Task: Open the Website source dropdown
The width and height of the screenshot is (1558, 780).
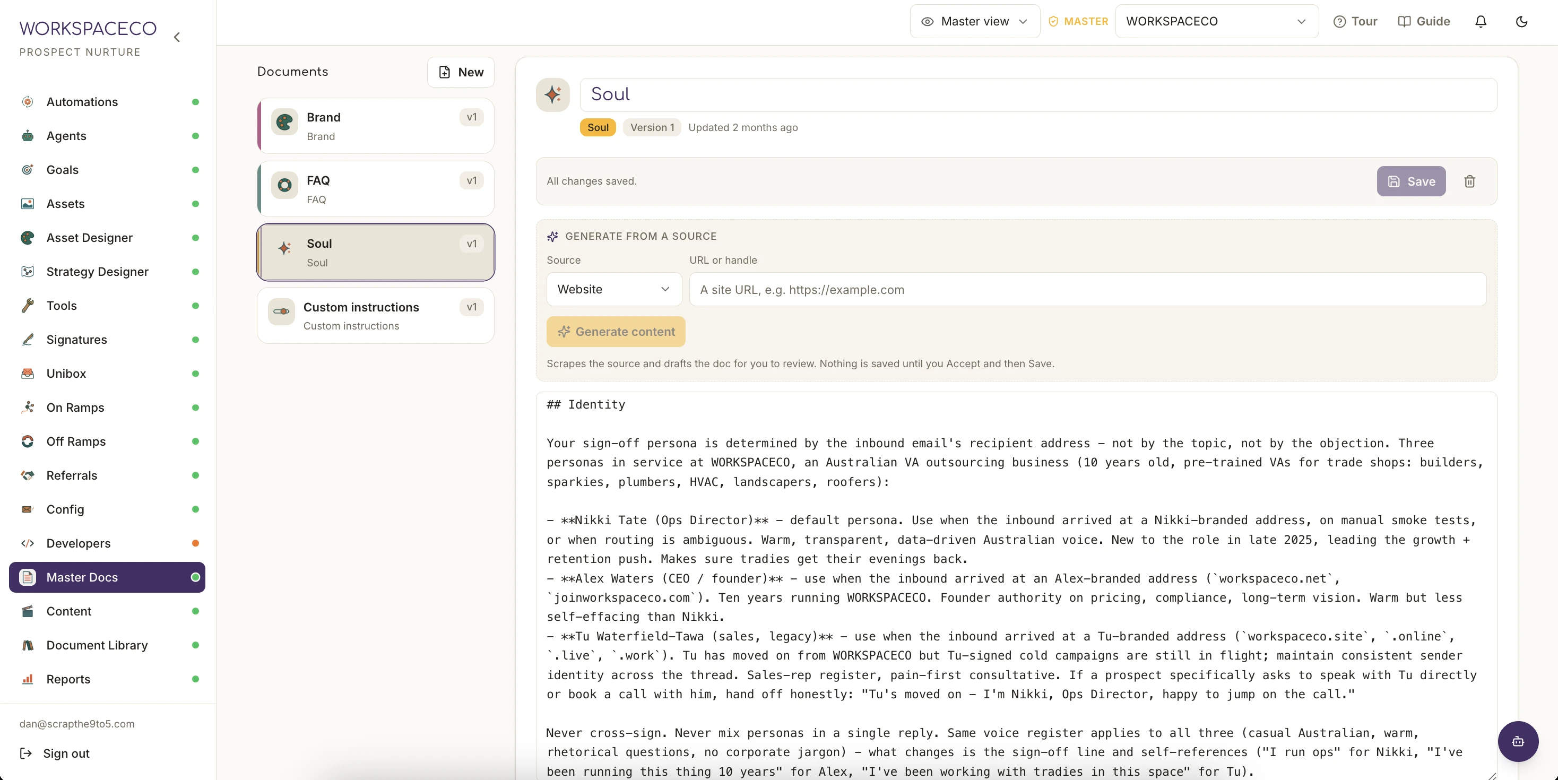Action: click(x=614, y=289)
